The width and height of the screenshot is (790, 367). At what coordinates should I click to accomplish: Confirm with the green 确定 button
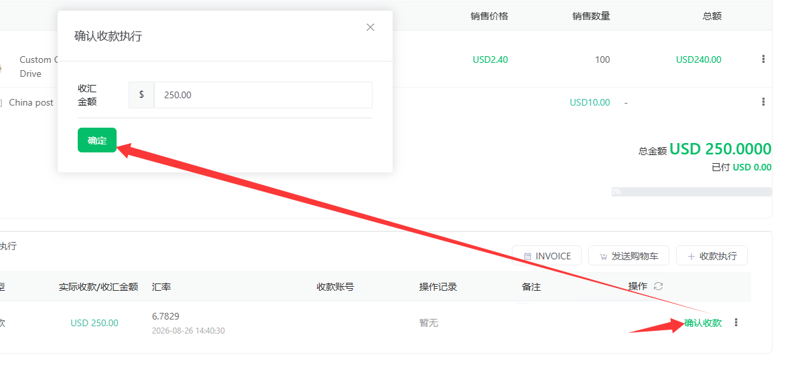97,140
